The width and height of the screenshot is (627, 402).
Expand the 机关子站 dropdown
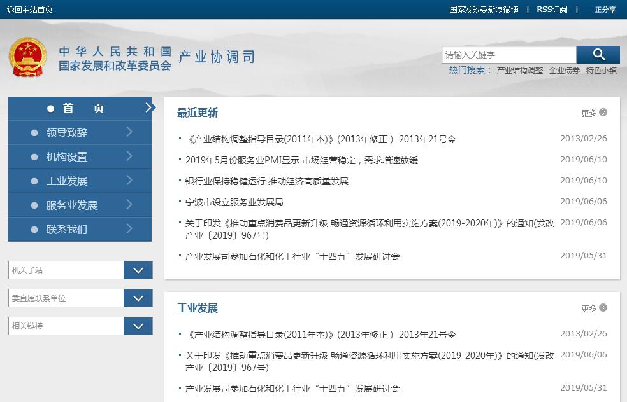[x=138, y=270]
